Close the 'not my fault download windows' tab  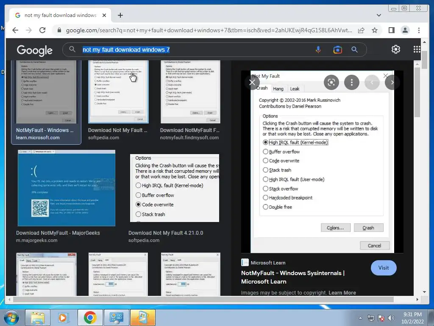(104, 15)
